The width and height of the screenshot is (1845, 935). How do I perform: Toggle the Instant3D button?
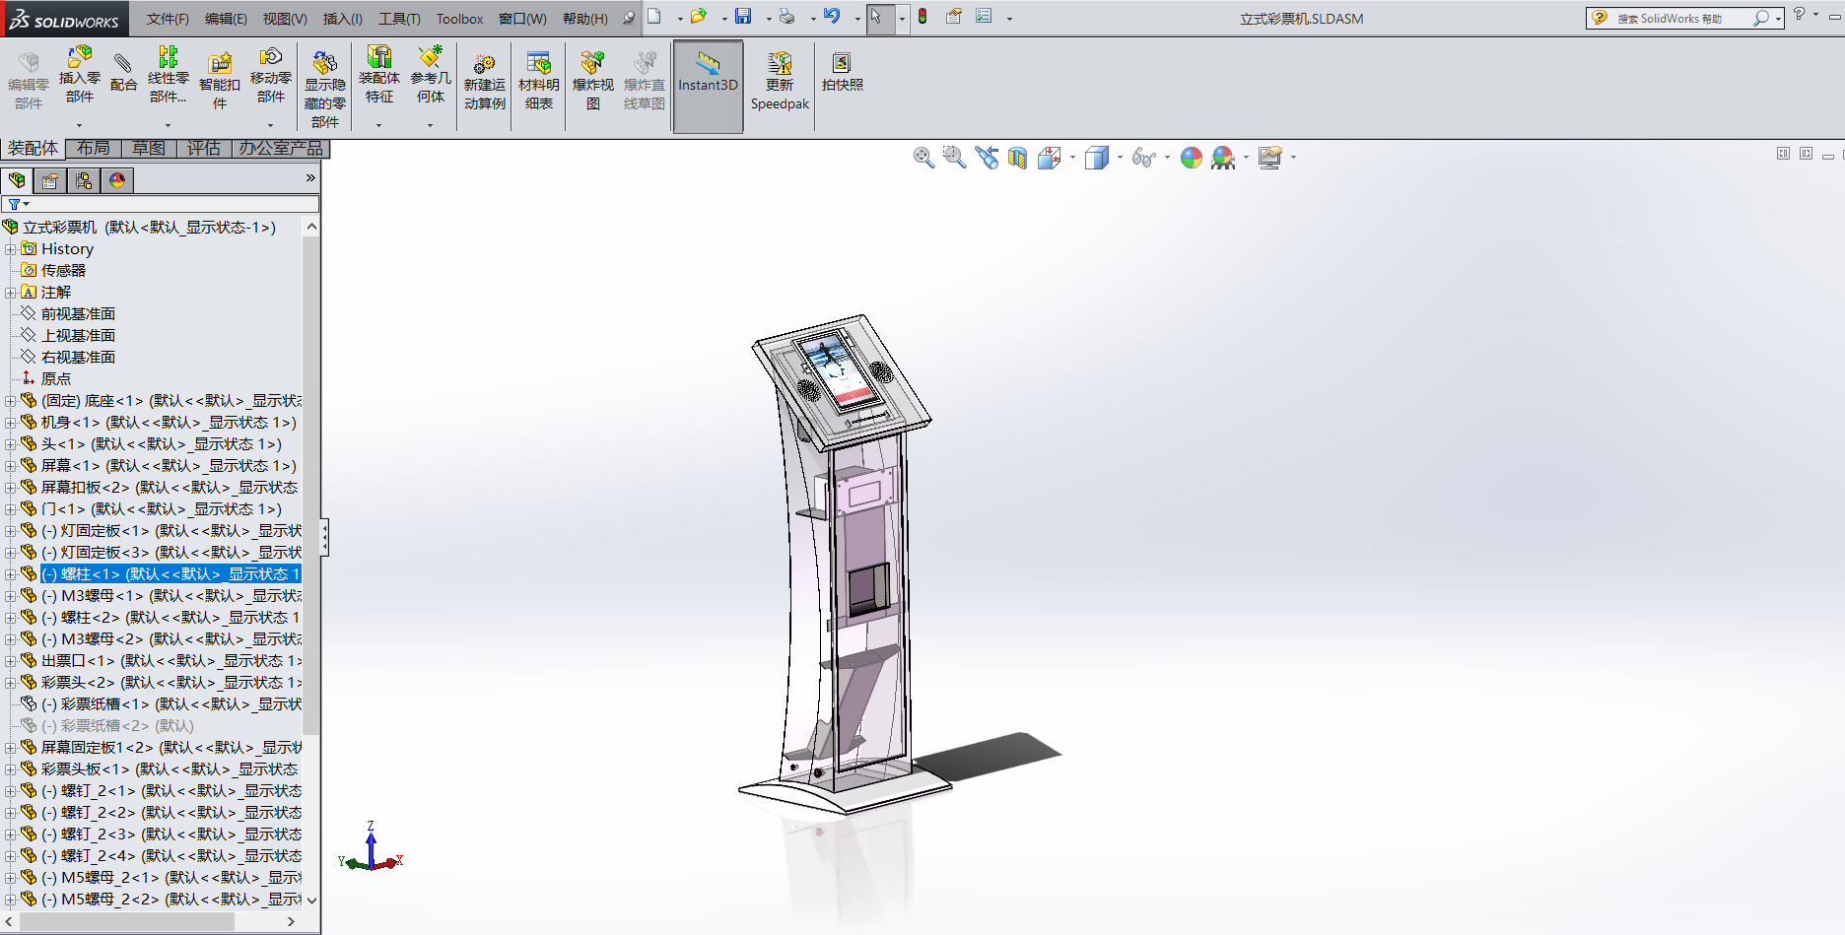708,87
